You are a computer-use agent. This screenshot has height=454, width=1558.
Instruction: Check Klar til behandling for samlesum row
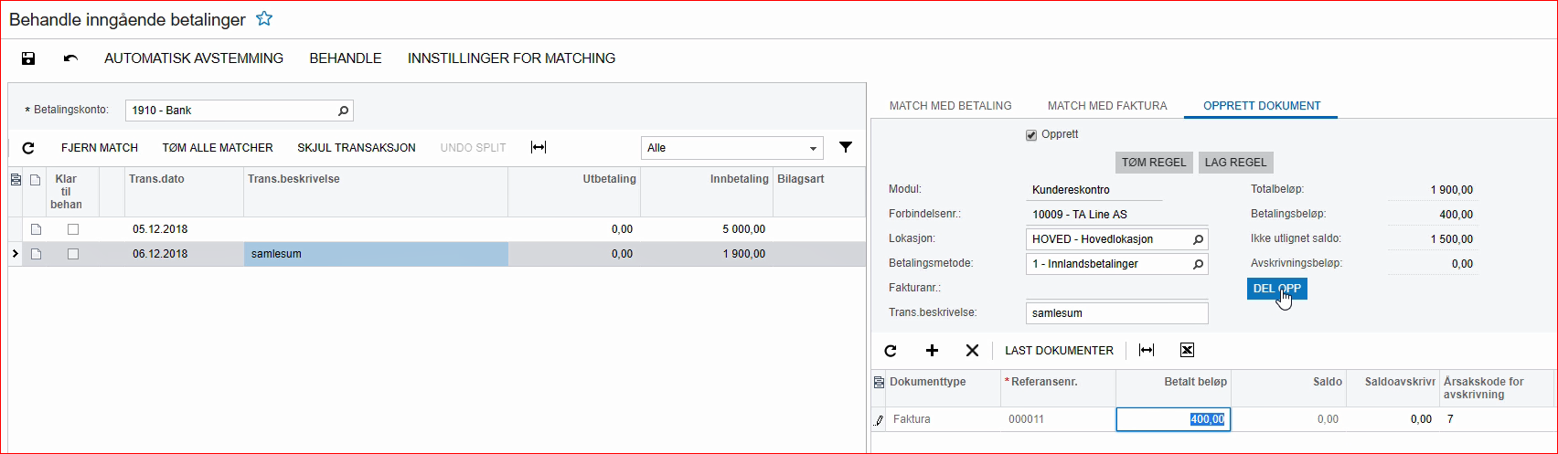73,254
